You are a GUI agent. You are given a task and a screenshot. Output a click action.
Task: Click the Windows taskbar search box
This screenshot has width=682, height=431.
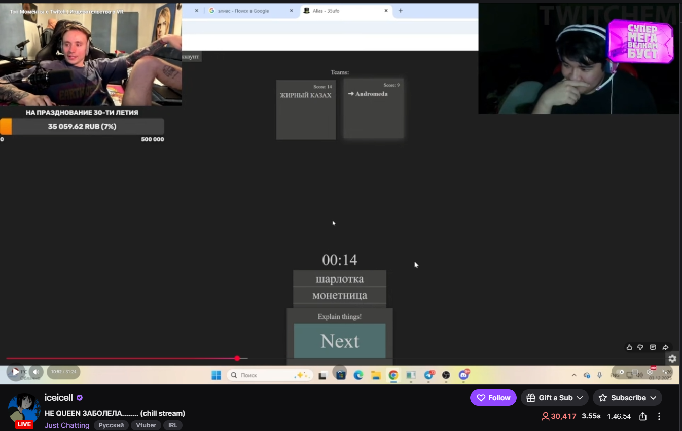point(270,375)
